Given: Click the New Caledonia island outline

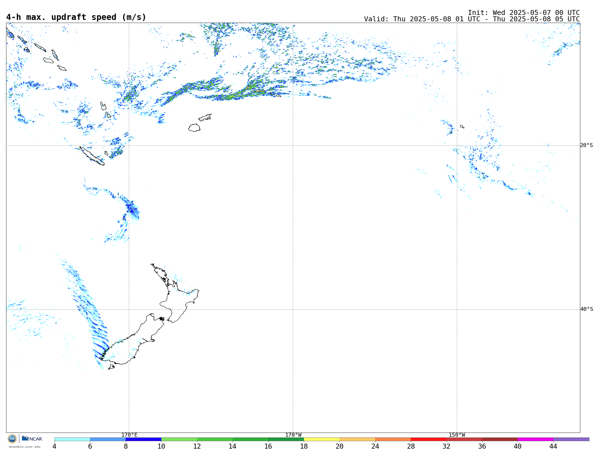Looking at the screenshot, I should point(92,156).
